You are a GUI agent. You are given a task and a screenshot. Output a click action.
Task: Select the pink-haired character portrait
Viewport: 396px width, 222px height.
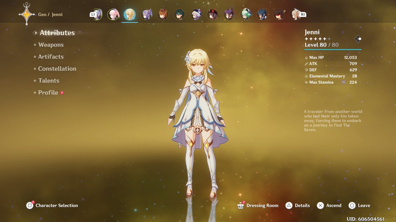point(113,14)
